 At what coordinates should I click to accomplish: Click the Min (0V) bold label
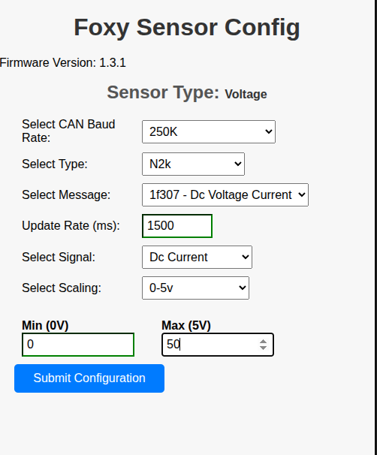[45, 326]
